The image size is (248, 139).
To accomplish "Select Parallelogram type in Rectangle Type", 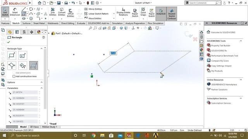I will tap(34, 65).
